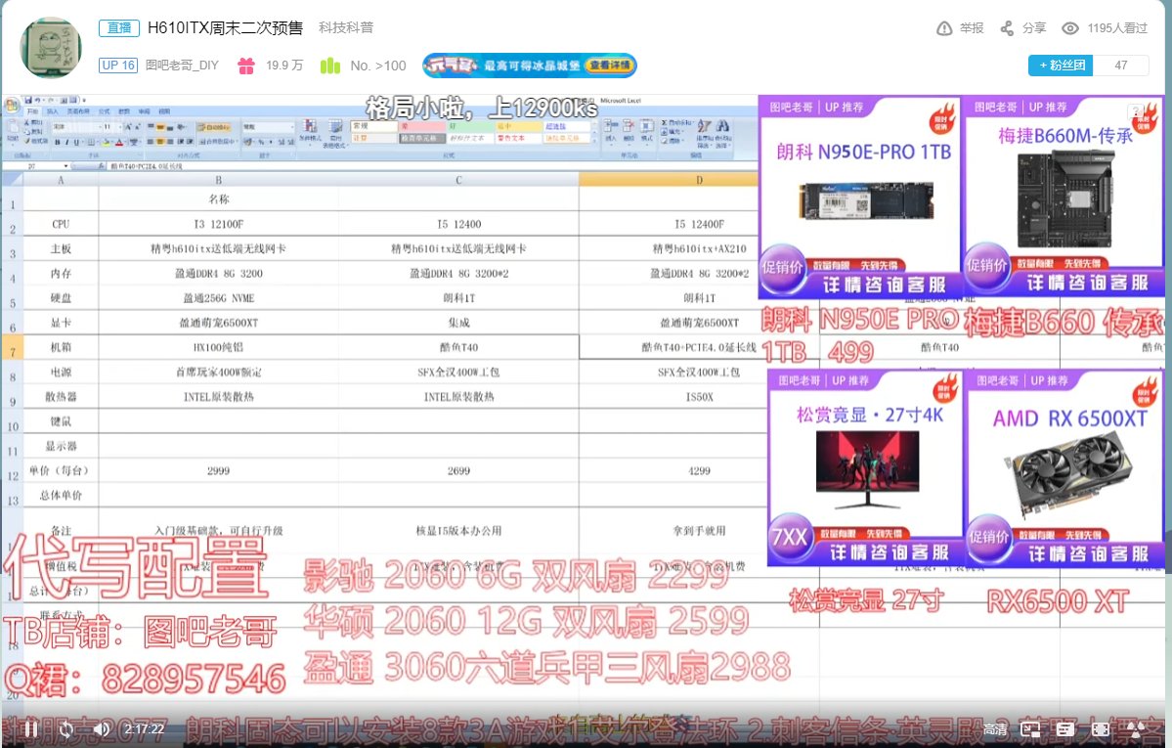The width and height of the screenshot is (1172, 748).
Task: Toggle Bold formatting in Excel ribbon
Action: tap(58, 142)
